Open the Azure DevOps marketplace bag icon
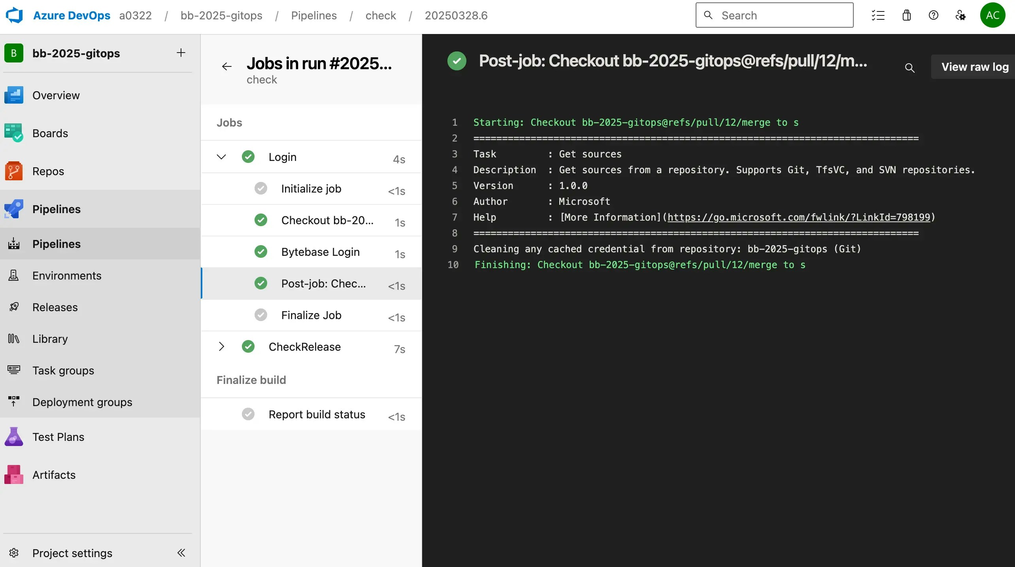 coord(906,15)
